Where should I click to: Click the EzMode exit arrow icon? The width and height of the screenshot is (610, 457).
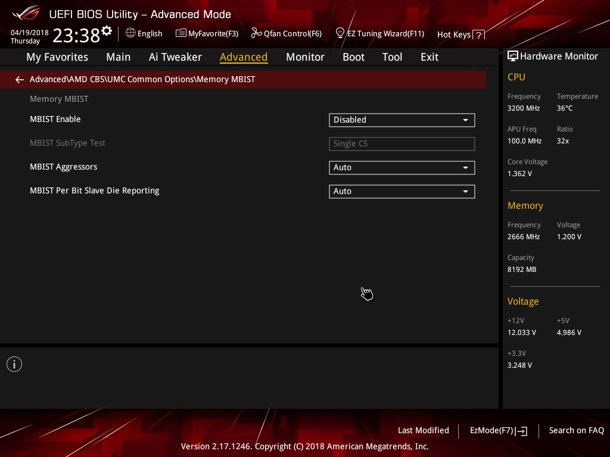[x=521, y=431]
